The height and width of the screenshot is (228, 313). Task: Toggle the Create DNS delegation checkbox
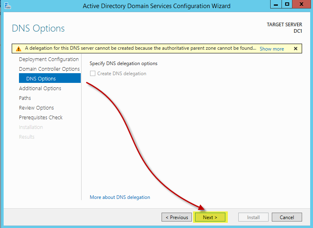coord(92,74)
